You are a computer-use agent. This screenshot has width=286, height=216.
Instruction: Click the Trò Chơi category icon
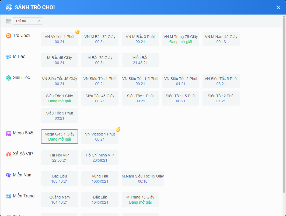(9, 36)
